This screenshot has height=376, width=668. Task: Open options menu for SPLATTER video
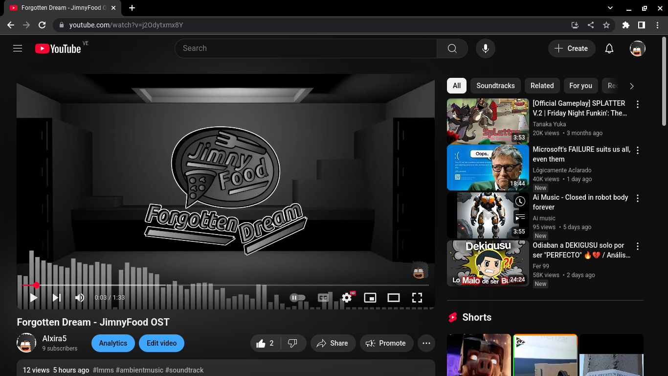pyautogui.click(x=637, y=104)
